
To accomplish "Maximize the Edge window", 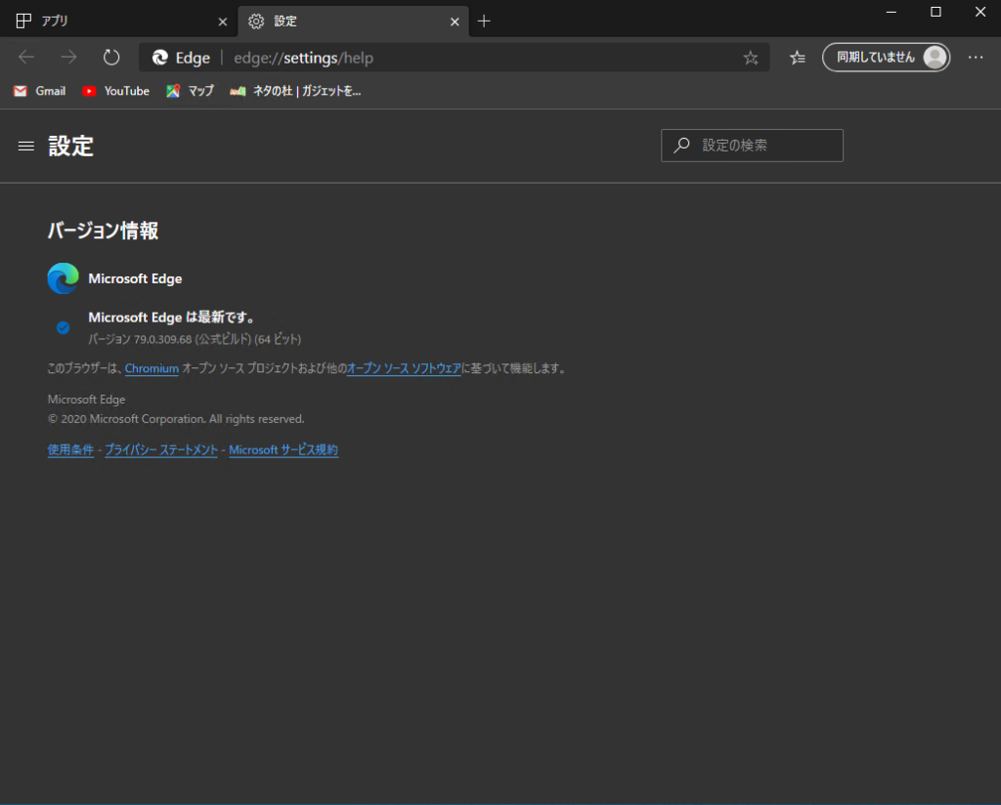I will [x=936, y=12].
